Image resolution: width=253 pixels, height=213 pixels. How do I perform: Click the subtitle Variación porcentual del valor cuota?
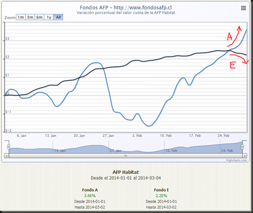126,13
